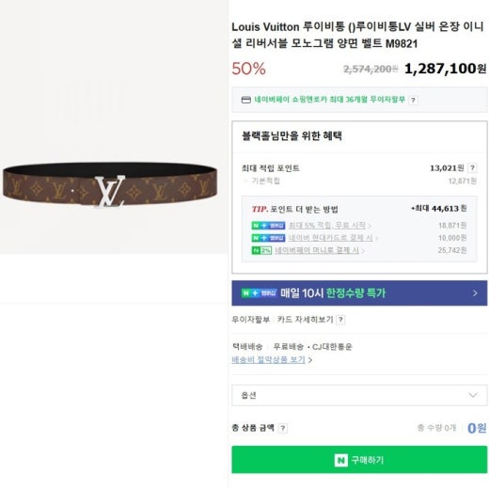The image size is (489, 489).
Task: Click the help icon beside 무이자할부 Naver Pay text
Action: [x=414, y=101]
